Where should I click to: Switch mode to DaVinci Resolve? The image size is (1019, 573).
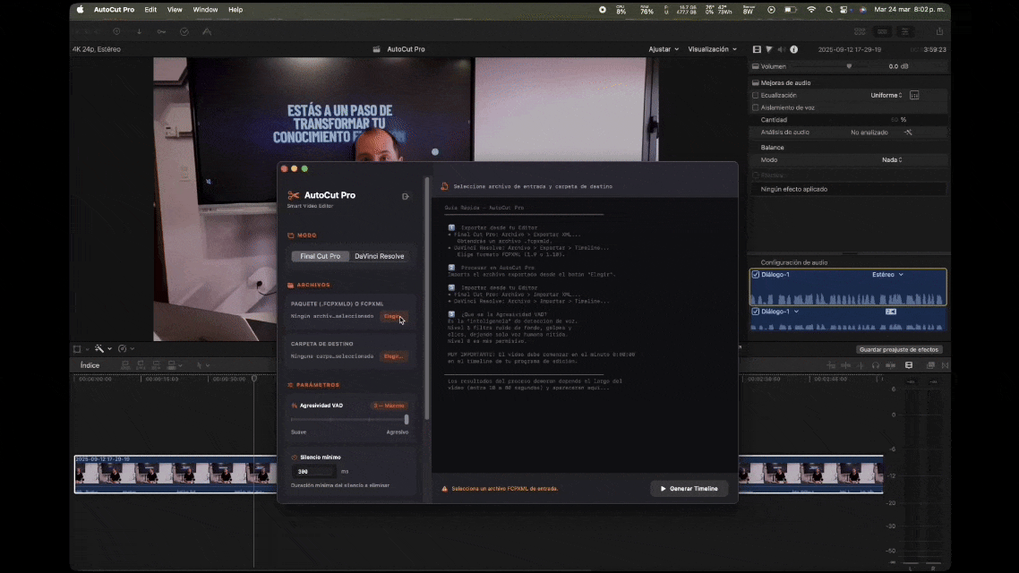379,256
